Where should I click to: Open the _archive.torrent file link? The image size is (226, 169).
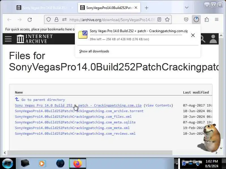79,111
